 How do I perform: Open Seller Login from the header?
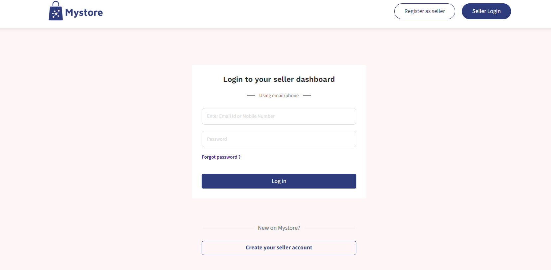coord(486,11)
